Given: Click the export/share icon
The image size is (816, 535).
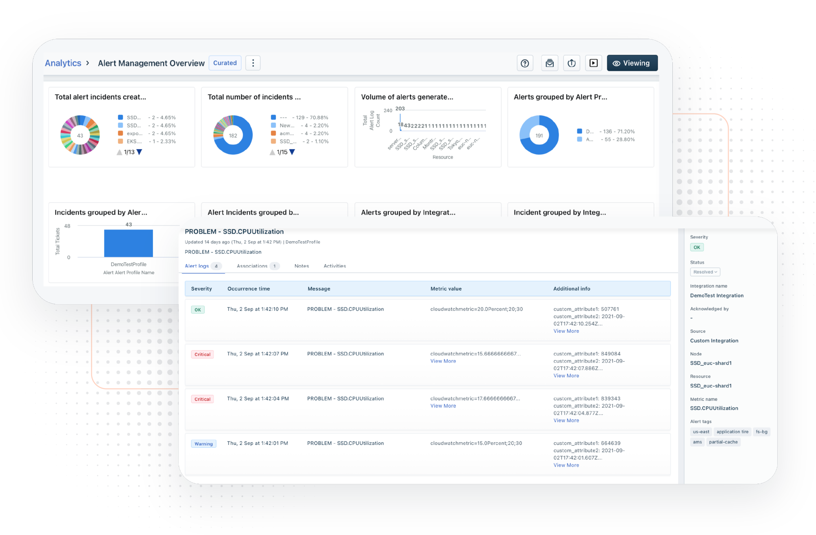Looking at the screenshot, I should (x=571, y=63).
